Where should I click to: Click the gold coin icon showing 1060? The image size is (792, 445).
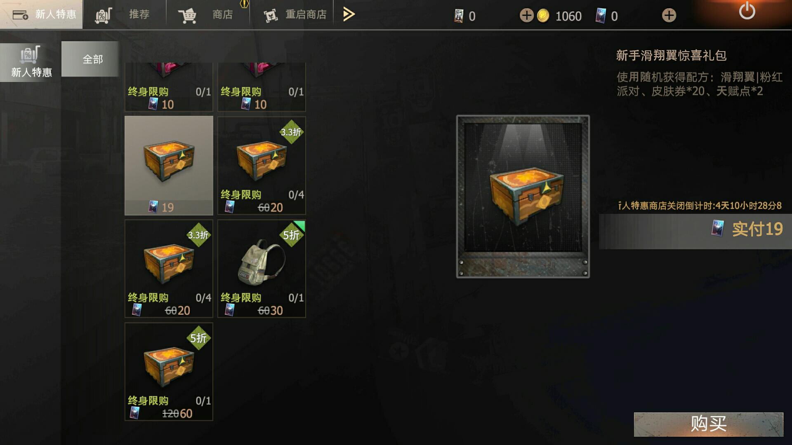(543, 16)
